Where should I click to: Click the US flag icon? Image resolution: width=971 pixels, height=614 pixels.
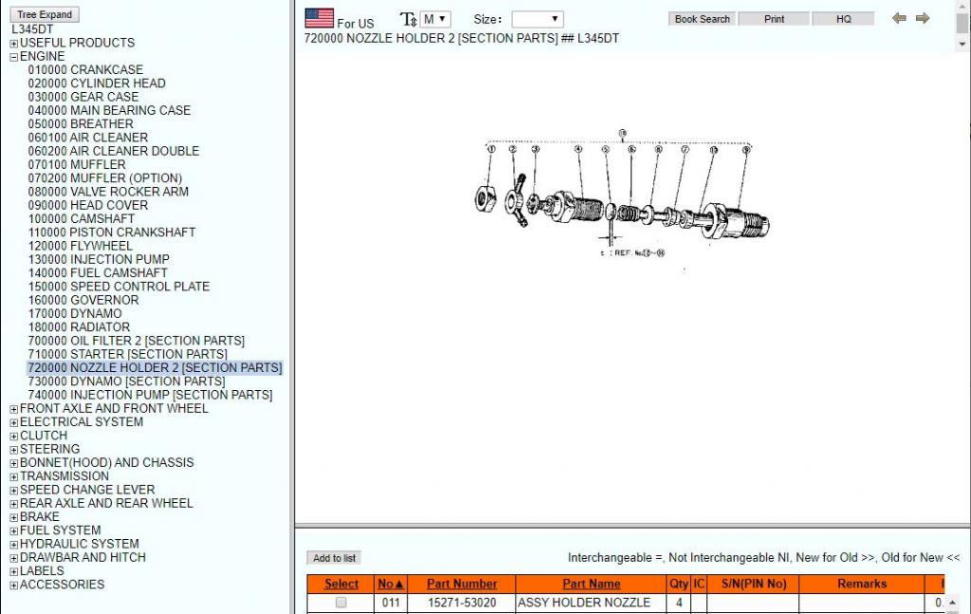click(320, 18)
